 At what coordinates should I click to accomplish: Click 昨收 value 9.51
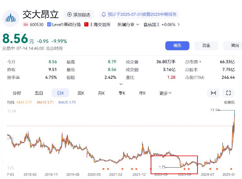tap(53, 69)
